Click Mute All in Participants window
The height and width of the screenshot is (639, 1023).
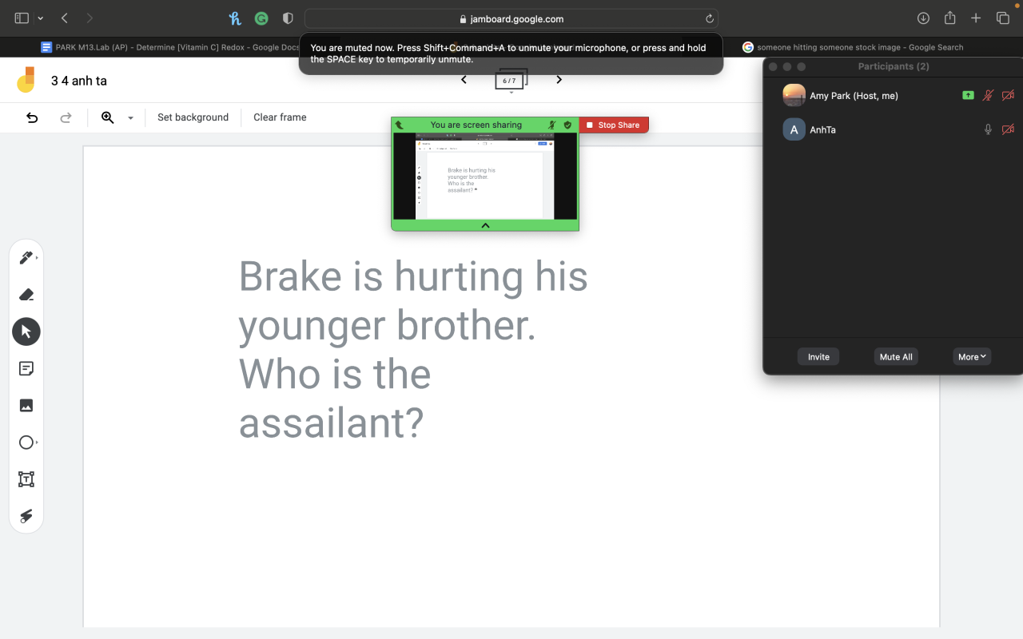896,357
